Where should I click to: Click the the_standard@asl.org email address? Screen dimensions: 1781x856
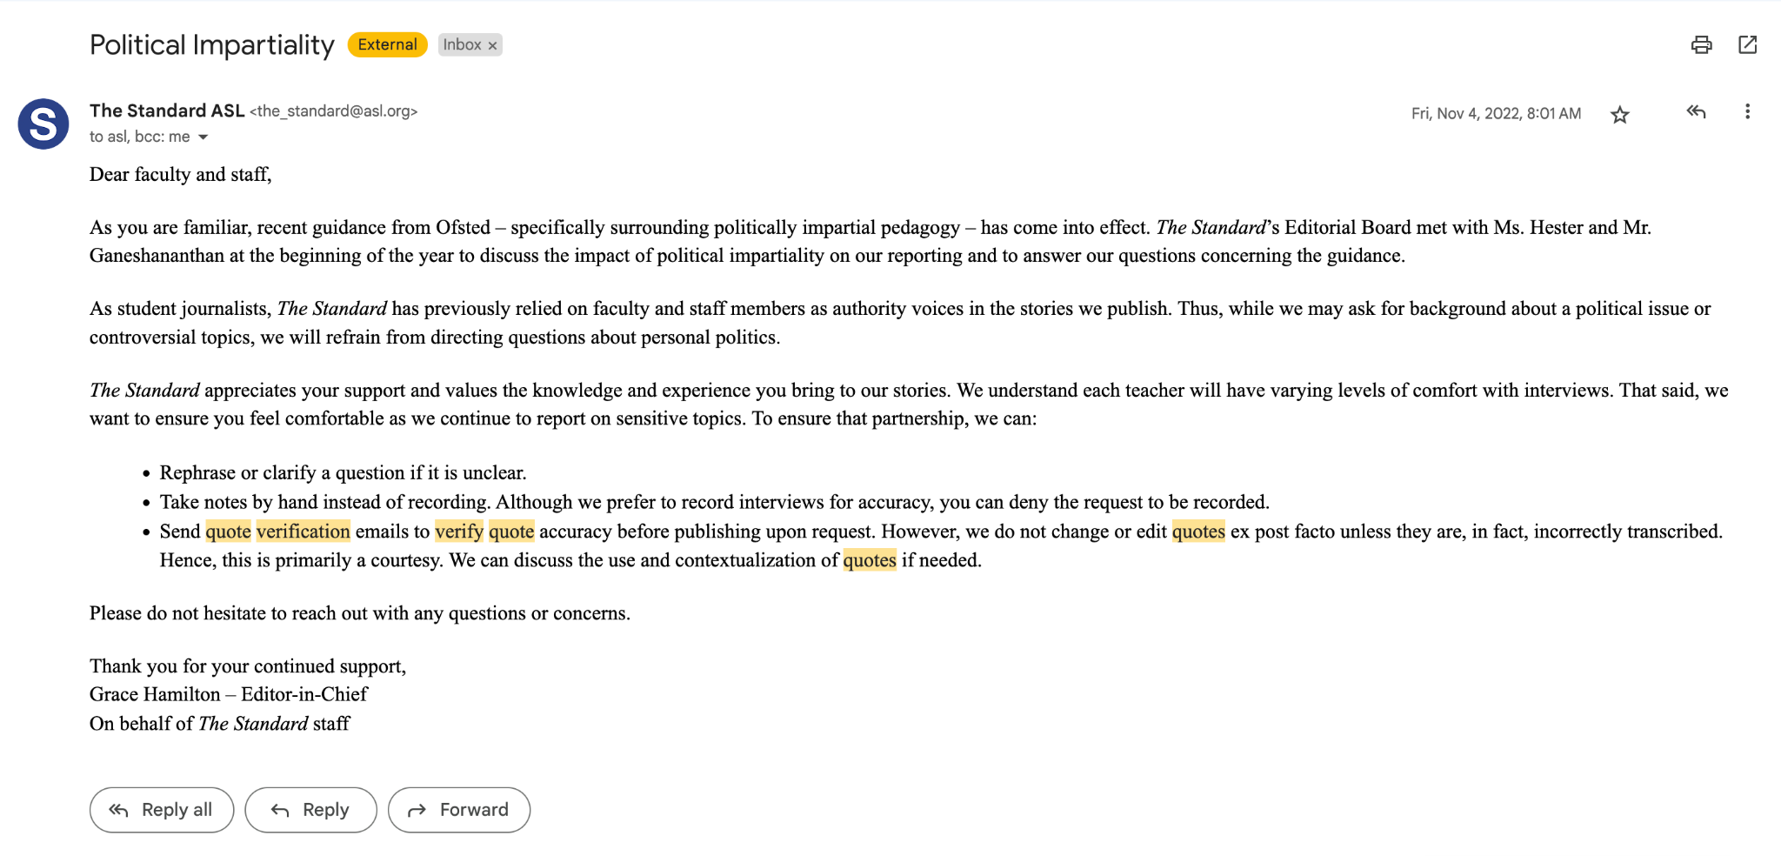point(334,111)
